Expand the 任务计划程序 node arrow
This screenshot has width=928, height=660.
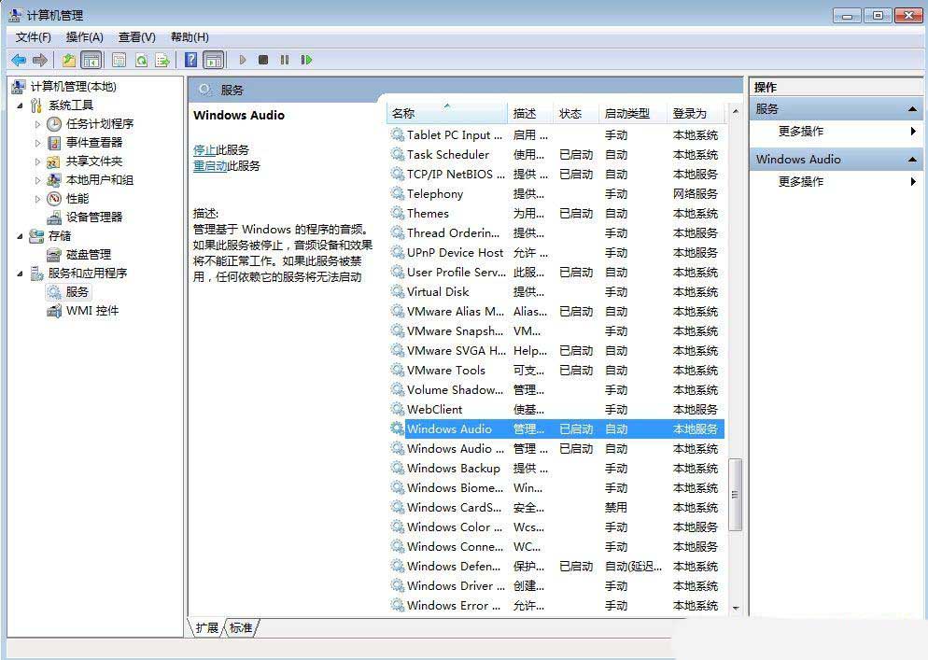tap(37, 124)
